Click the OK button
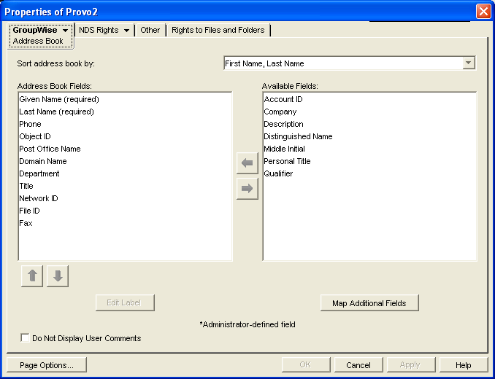This screenshot has height=379, width=495. [306, 365]
